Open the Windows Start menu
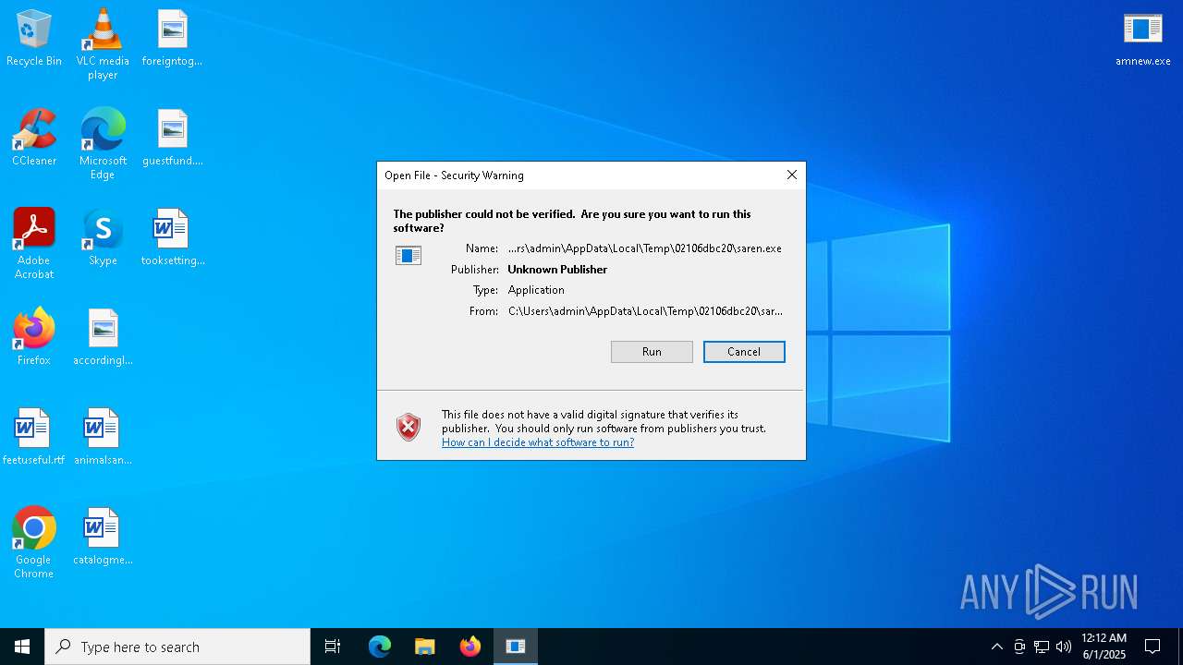Viewport: 1183px width, 665px height. (22, 647)
